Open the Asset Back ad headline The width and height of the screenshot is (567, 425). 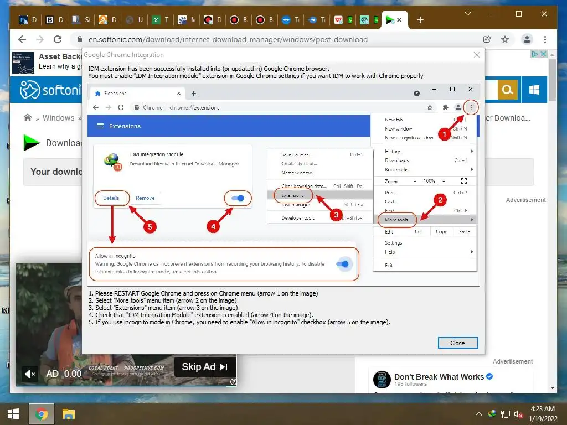(60, 56)
